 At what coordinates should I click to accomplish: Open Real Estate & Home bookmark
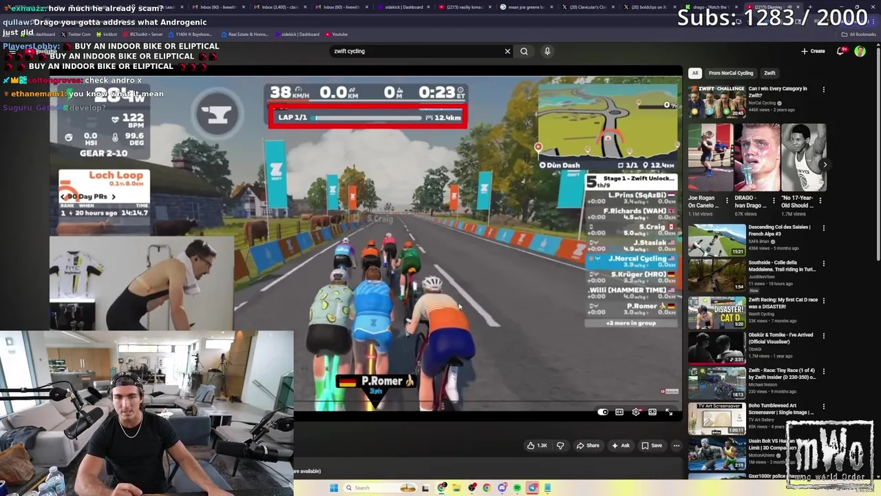244,34
